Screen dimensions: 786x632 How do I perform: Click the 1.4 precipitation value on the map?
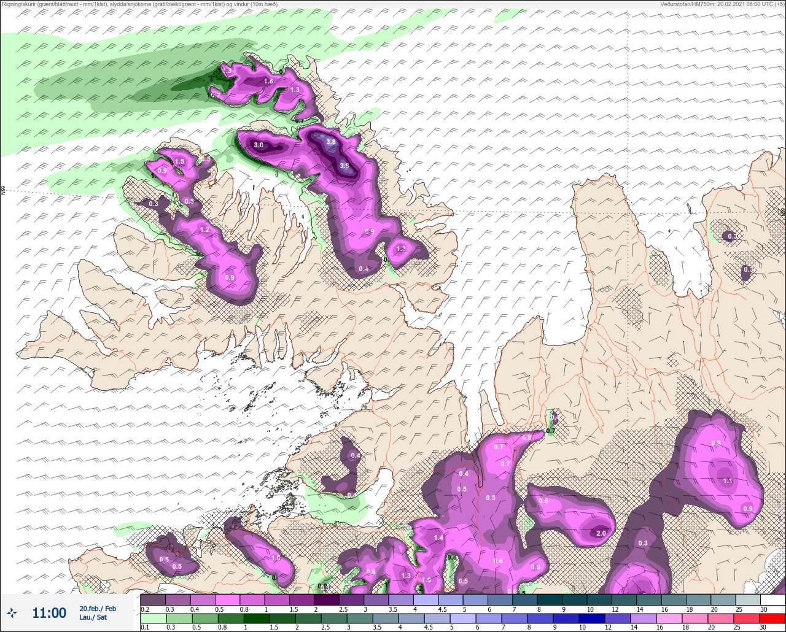coord(438,538)
